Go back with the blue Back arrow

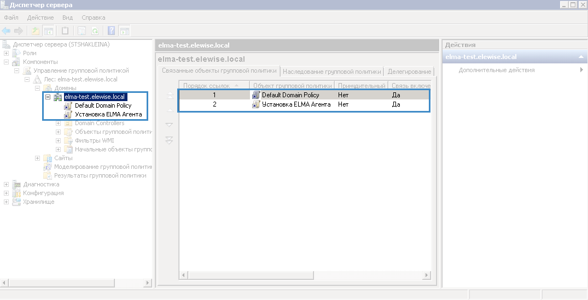pos(6,31)
